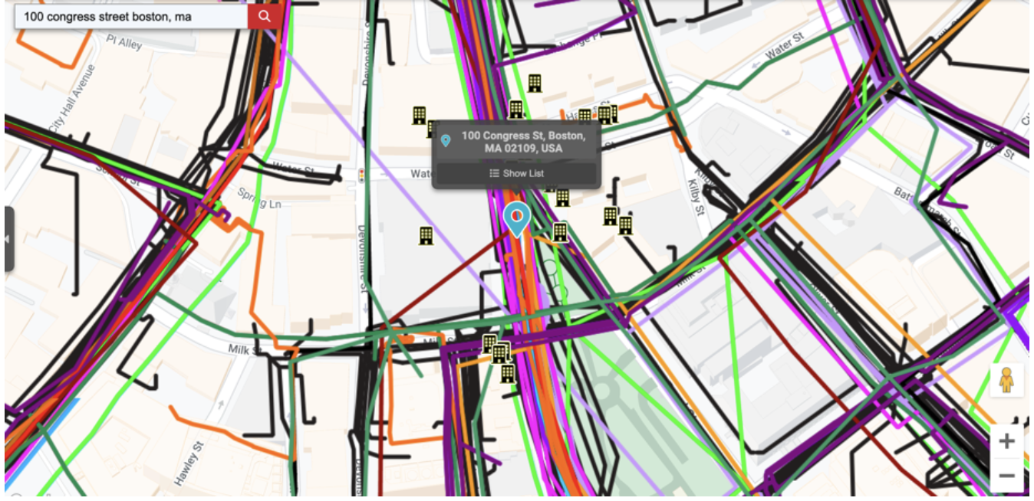Click the teal location pin marker

pos(517,218)
